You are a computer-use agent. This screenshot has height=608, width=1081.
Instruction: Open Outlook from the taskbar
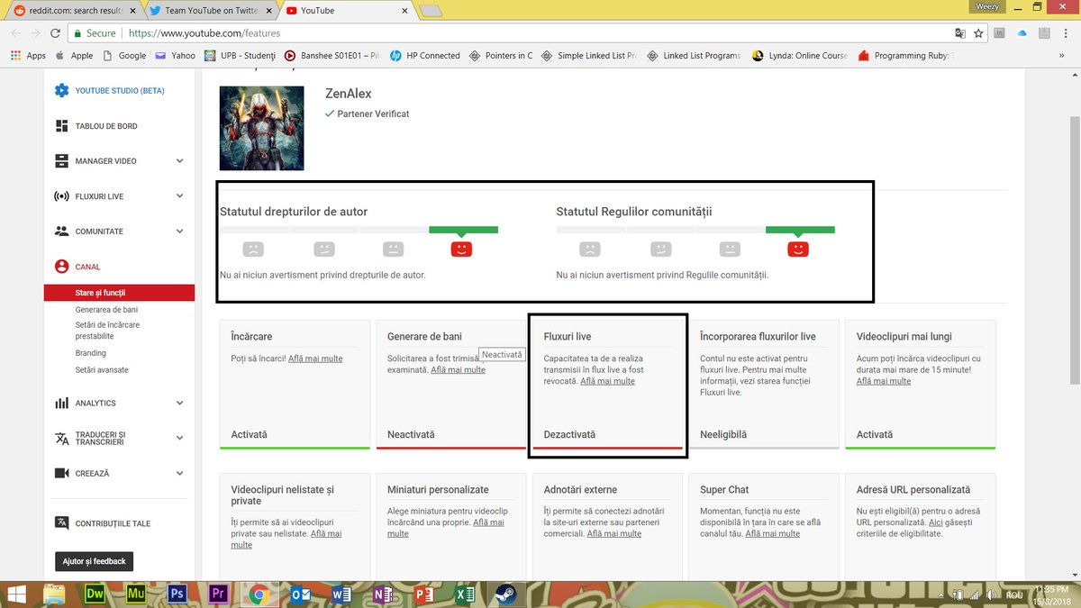click(x=300, y=594)
